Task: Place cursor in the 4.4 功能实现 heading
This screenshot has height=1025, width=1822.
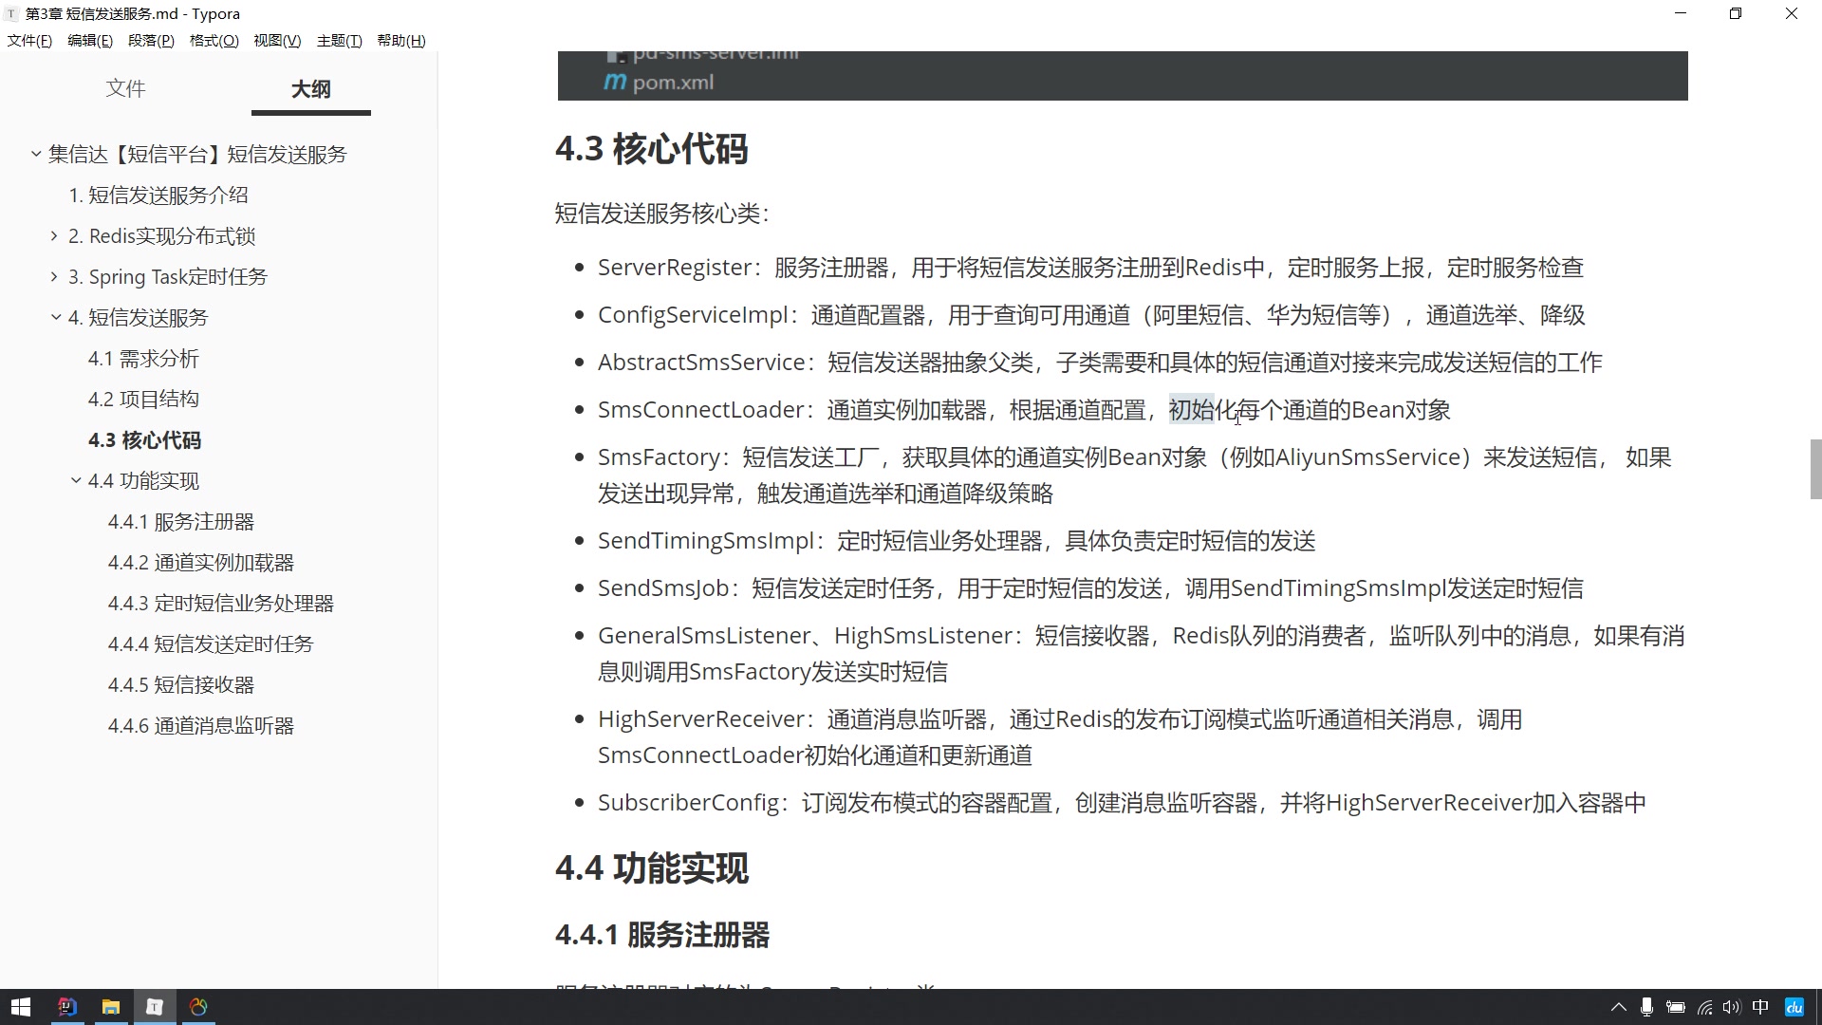Action: tap(651, 868)
